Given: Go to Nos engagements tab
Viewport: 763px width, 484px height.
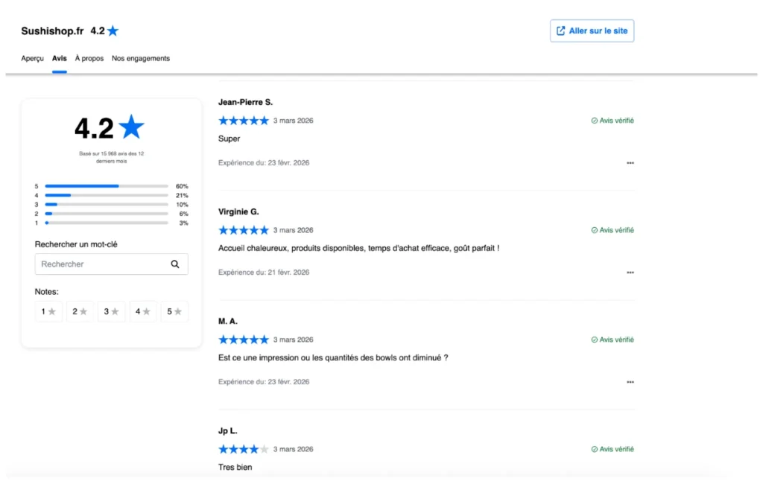Looking at the screenshot, I should (x=141, y=59).
